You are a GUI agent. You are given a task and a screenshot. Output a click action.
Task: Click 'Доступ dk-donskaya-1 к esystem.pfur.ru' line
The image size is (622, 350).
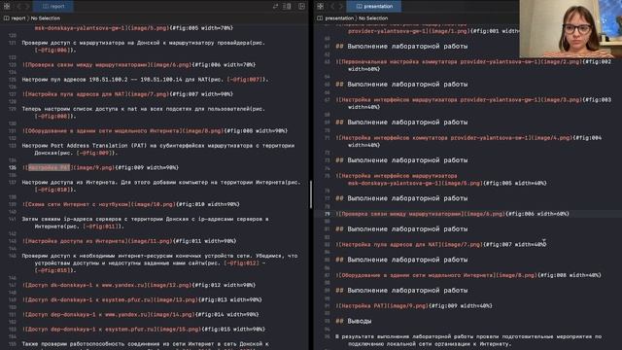[142, 299]
